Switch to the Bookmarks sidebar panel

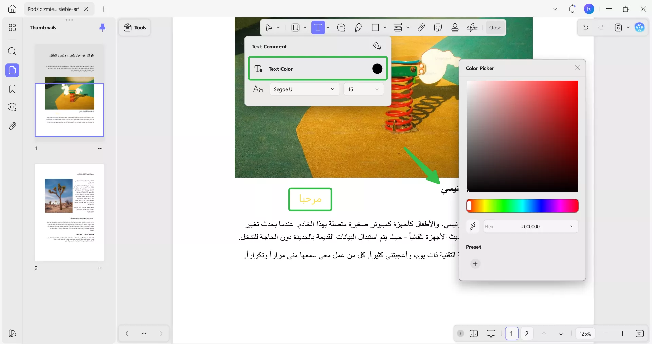pos(12,89)
